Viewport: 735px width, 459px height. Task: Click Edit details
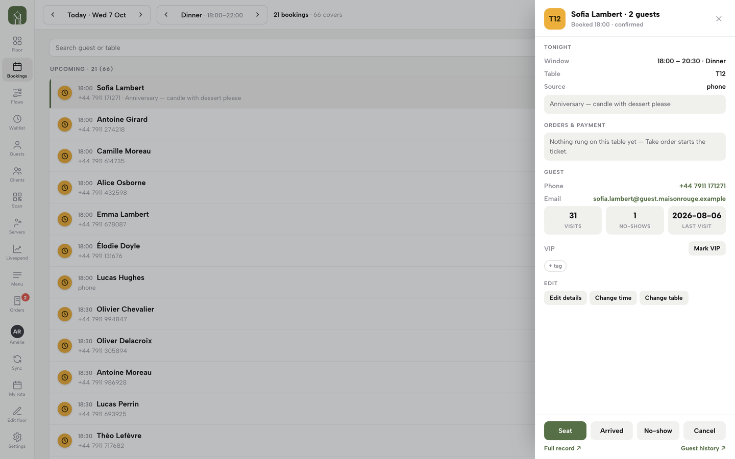pyautogui.click(x=566, y=298)
